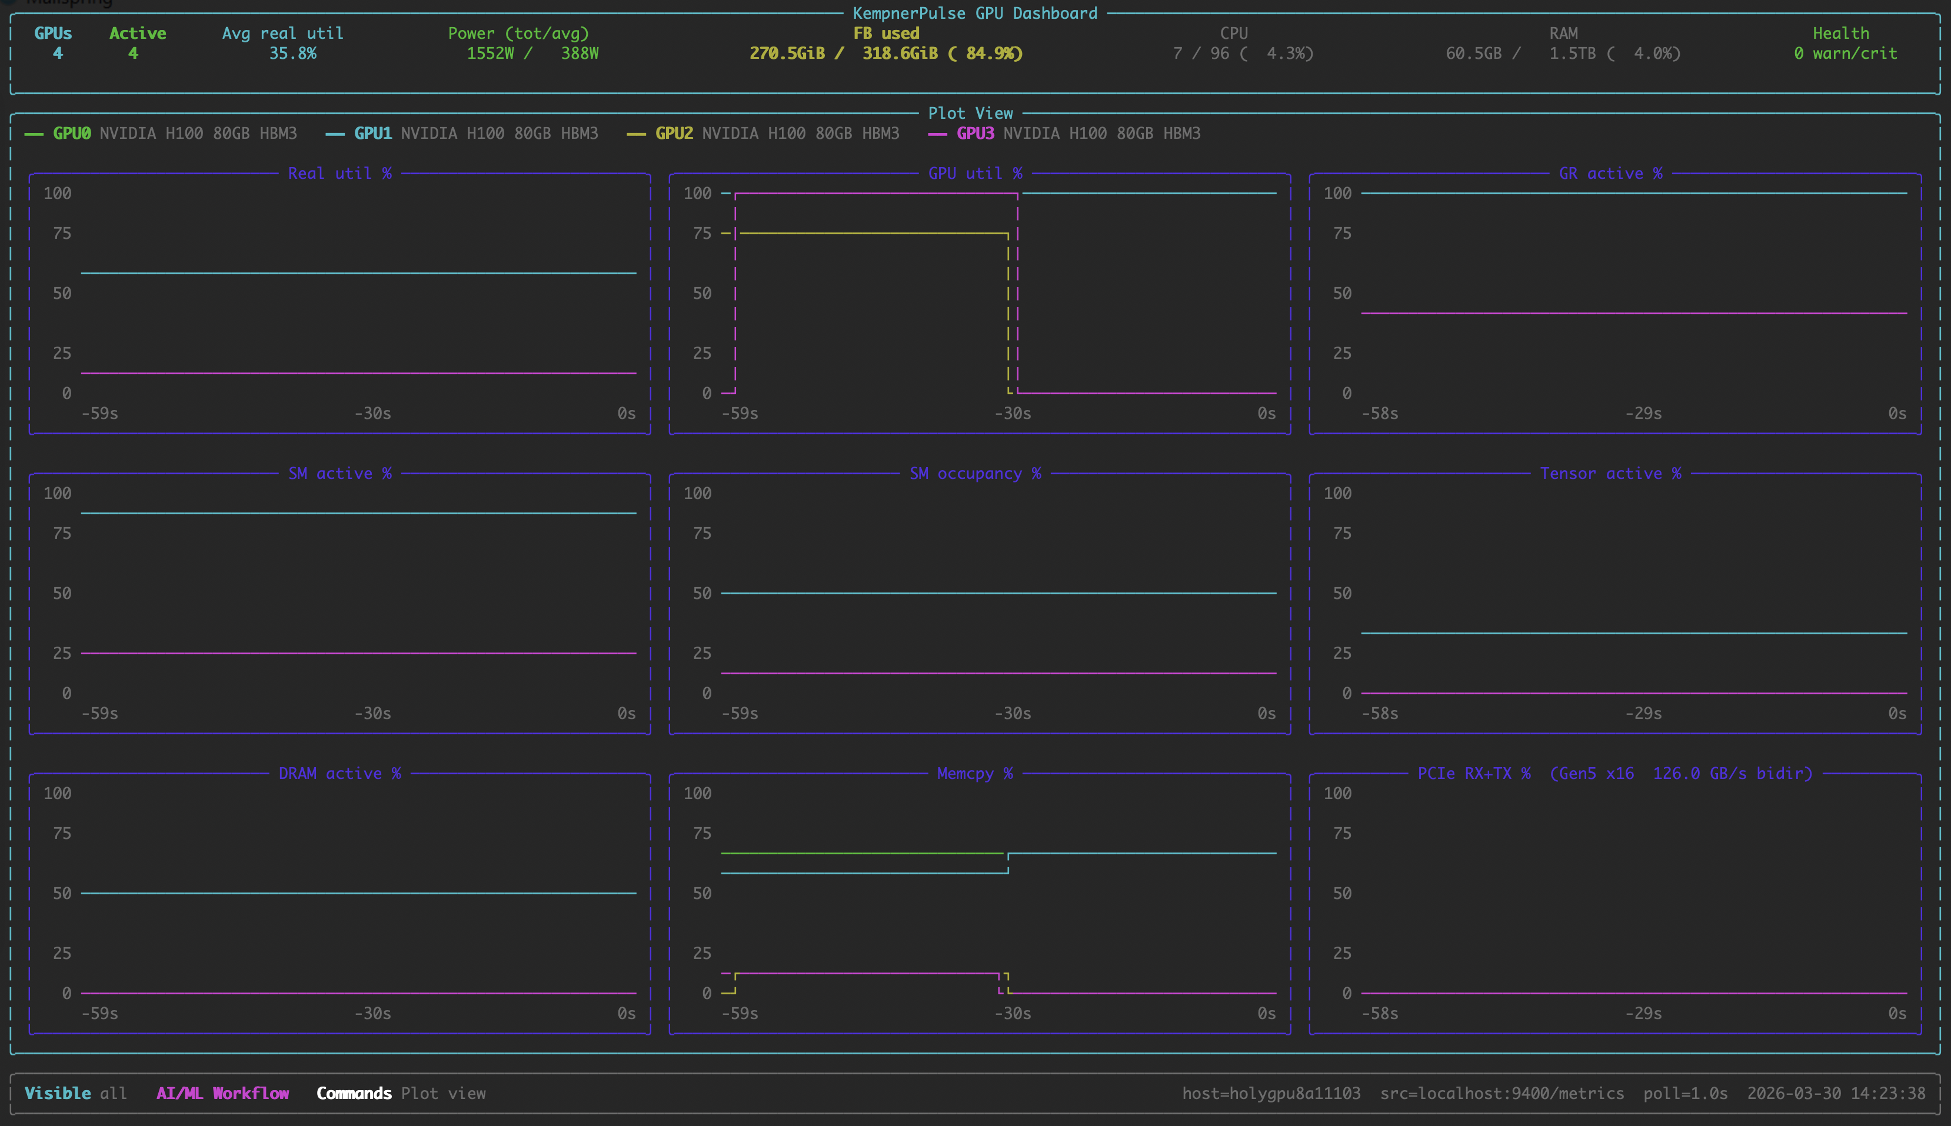Click the GPU1 cyan legend marker
Image resolution: width=1951 pixels, height=1126 pixels.
pyautogui.click(x=334, y=134)
